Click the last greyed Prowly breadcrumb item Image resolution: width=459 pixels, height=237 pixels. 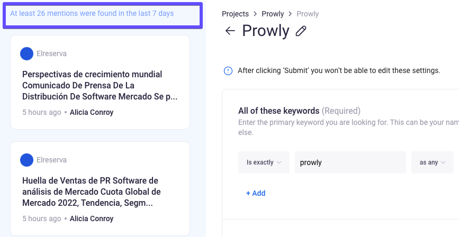(308, 14)
